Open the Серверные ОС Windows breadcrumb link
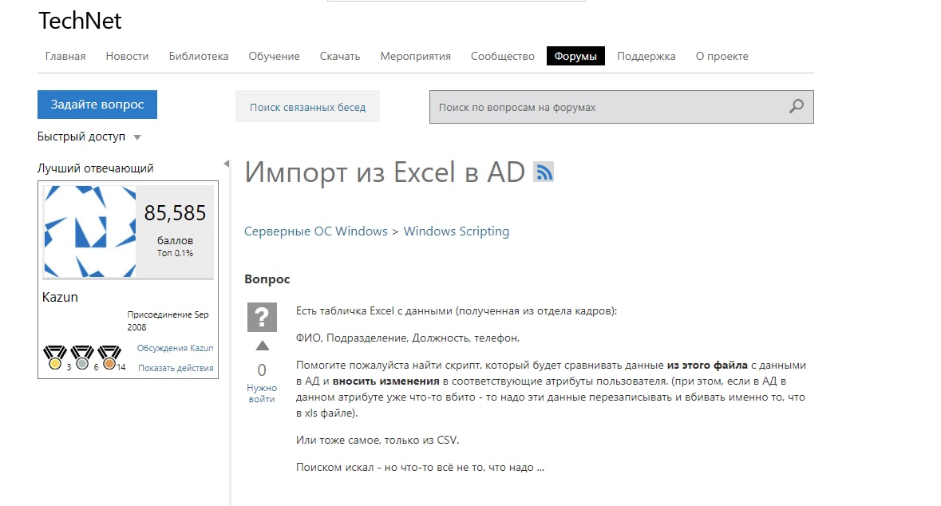The height and width of the screenshot is (506, 941). 316,231
